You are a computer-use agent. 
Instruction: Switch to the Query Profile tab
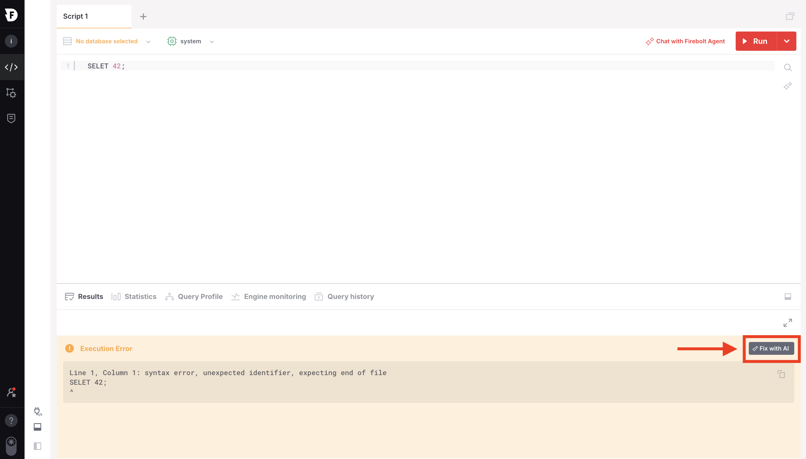click(194, 297)
